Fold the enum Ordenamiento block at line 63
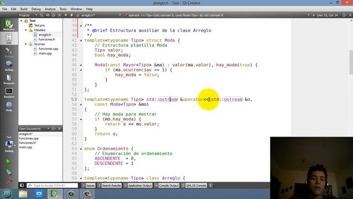The height and width of the screenshot is (199, 353). (81, 149)
